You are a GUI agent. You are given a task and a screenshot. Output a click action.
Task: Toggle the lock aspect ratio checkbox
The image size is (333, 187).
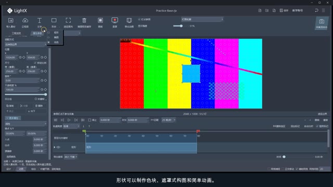coord(35,63)
